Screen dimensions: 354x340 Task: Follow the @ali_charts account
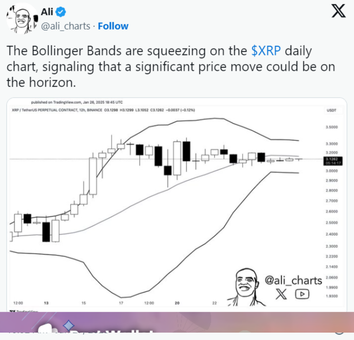(113, 26)
